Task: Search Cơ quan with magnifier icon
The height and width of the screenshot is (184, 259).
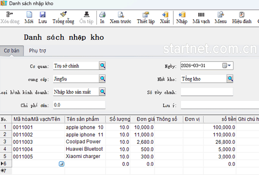Action: (x=102, y=66)
